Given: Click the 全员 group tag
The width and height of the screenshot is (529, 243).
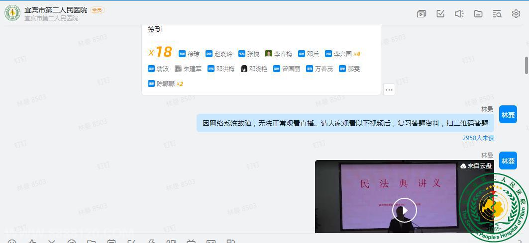Looking at the screenshot, I should tap(97, 10).
